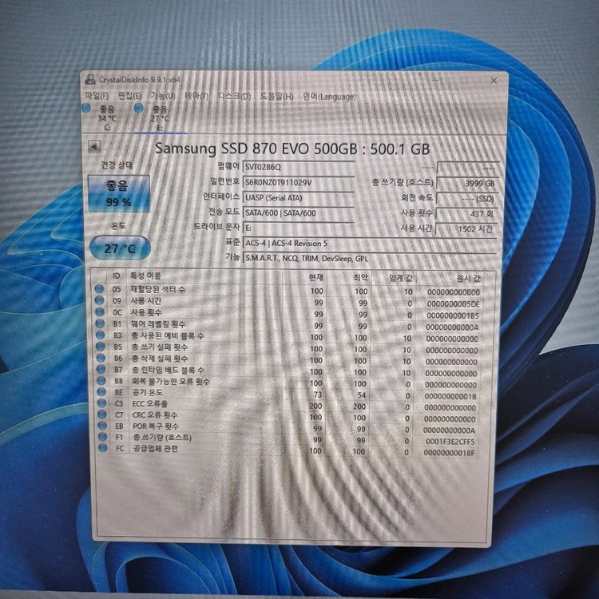Click the rotation speed value ---- (SSD)

[x=467, y=199]
